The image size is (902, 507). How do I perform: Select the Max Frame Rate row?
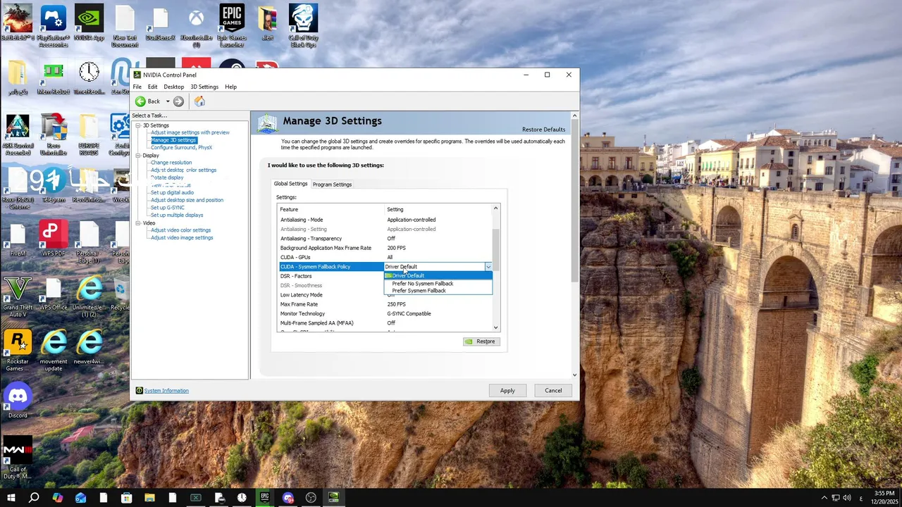[385, 304]
